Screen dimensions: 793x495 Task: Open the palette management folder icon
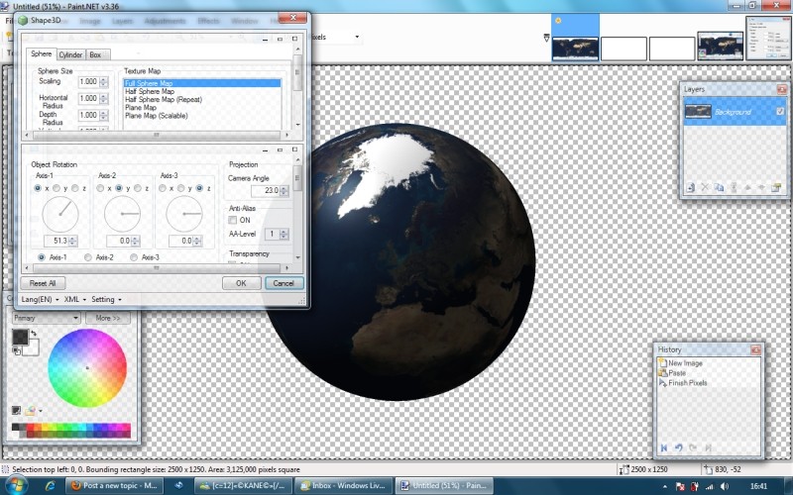click(31, 411)
